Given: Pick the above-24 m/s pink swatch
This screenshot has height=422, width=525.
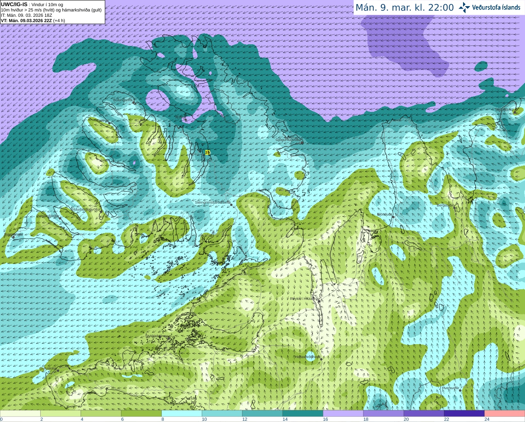Looking at the screenshot, I should click(505, 413).
